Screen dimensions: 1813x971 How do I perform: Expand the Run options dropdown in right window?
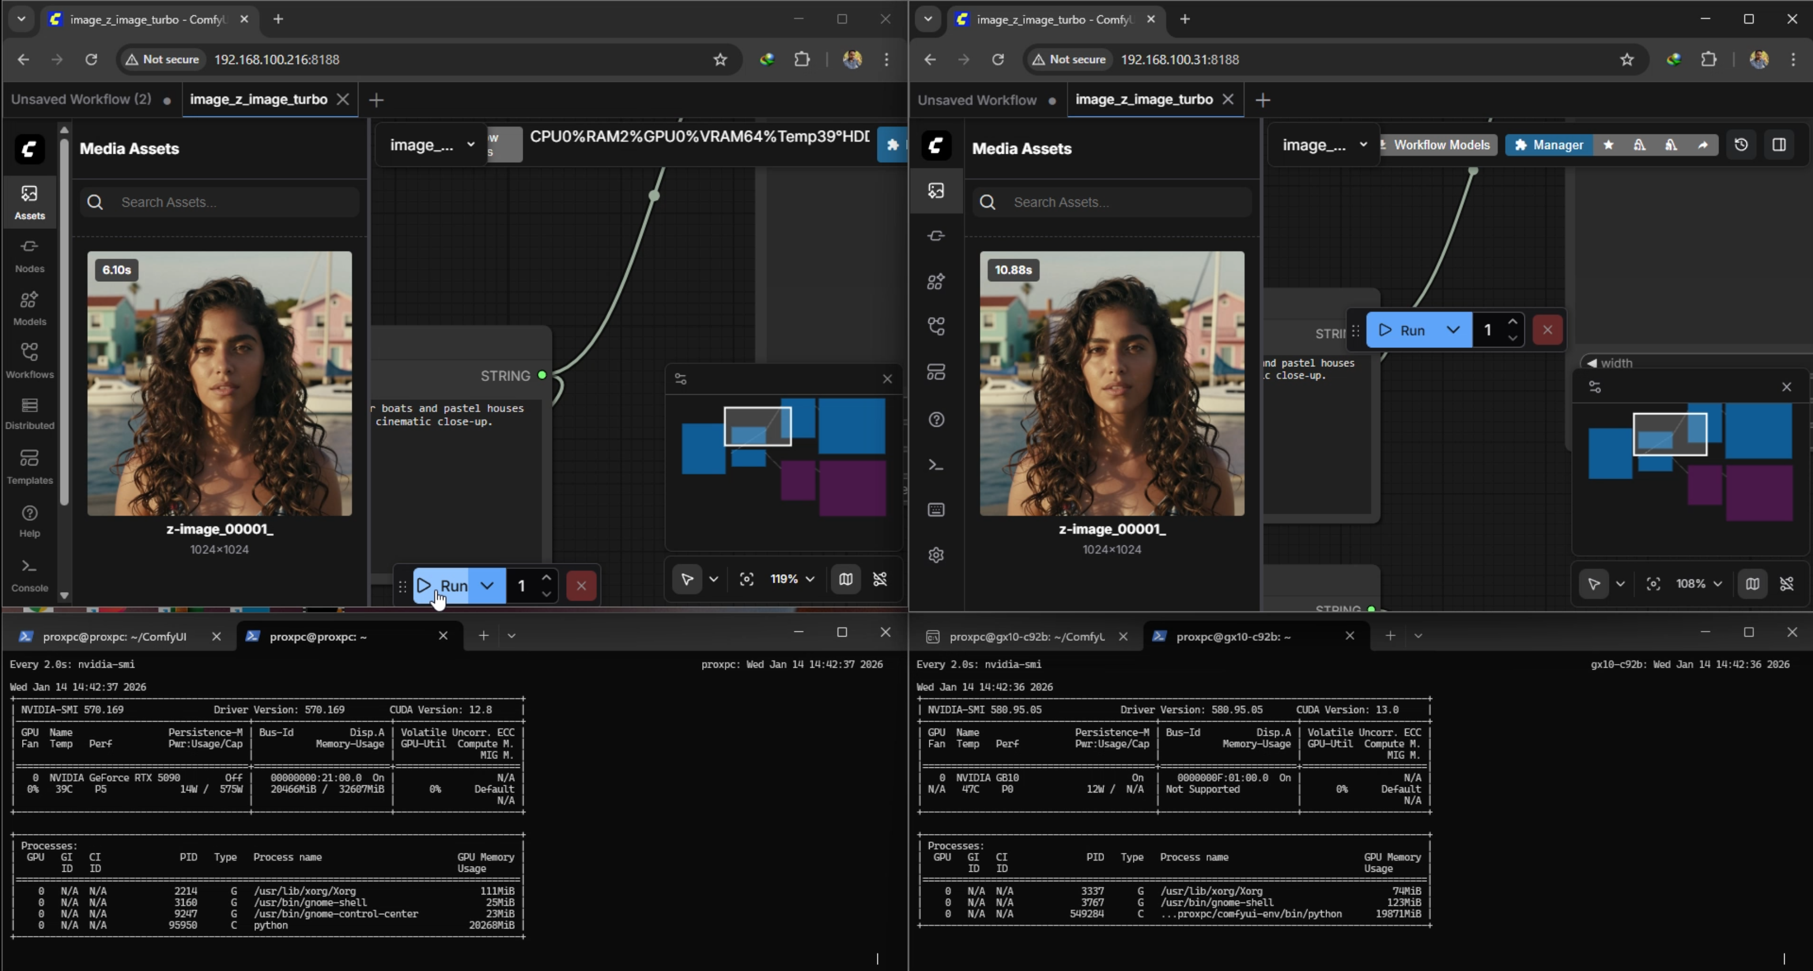click(x=1452, y=330)
